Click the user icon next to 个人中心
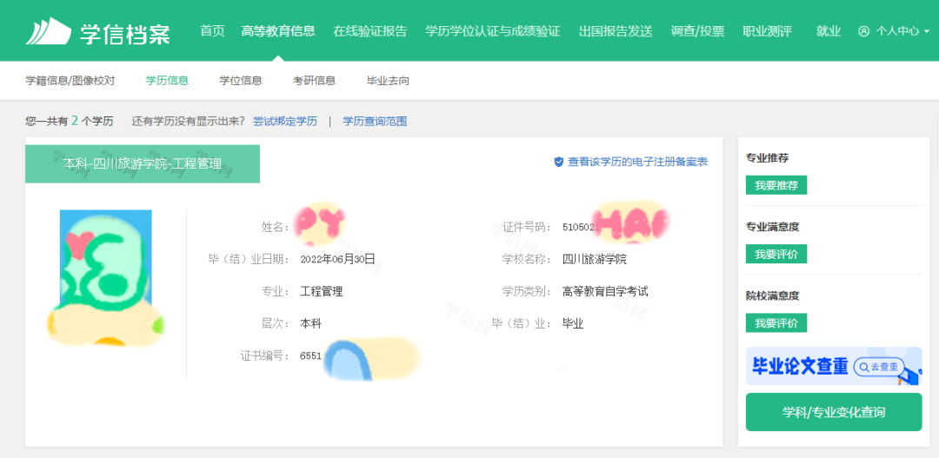939x458 pixels. coord(863,31)
